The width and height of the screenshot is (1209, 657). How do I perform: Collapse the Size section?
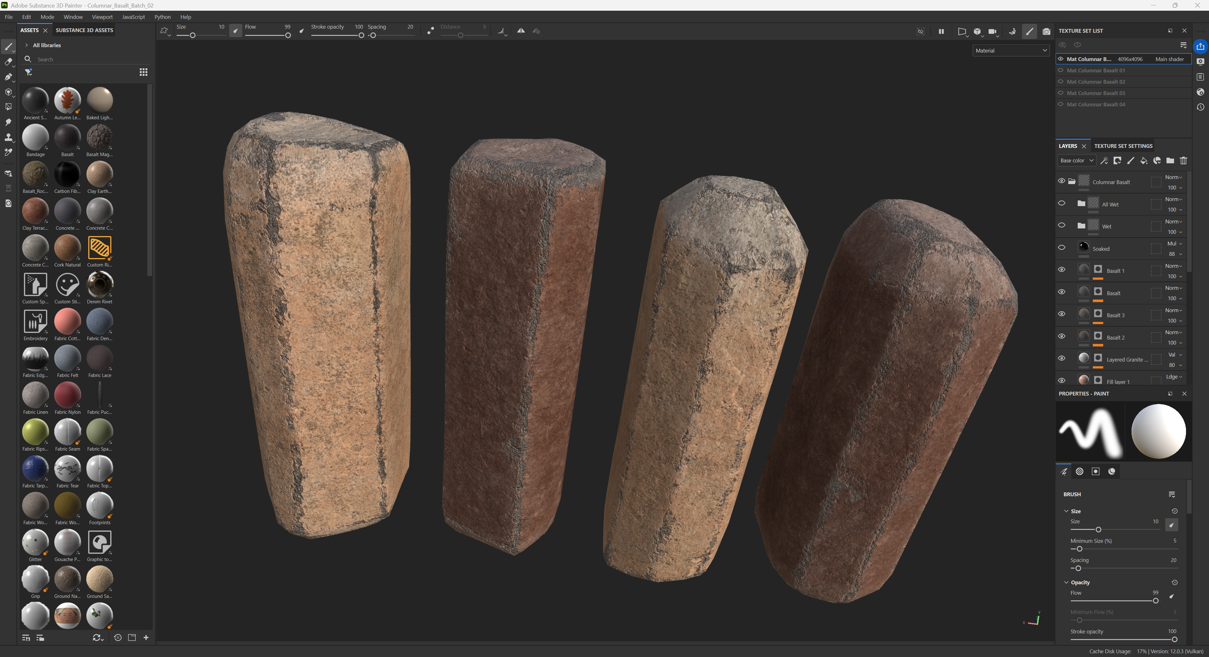[x=1066, y=511]
